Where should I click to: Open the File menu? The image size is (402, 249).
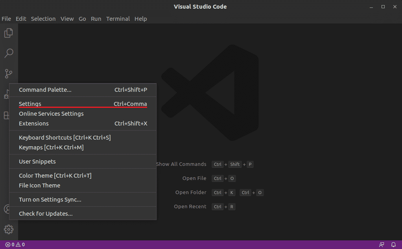pyautogui.click(x=6, y=19)
